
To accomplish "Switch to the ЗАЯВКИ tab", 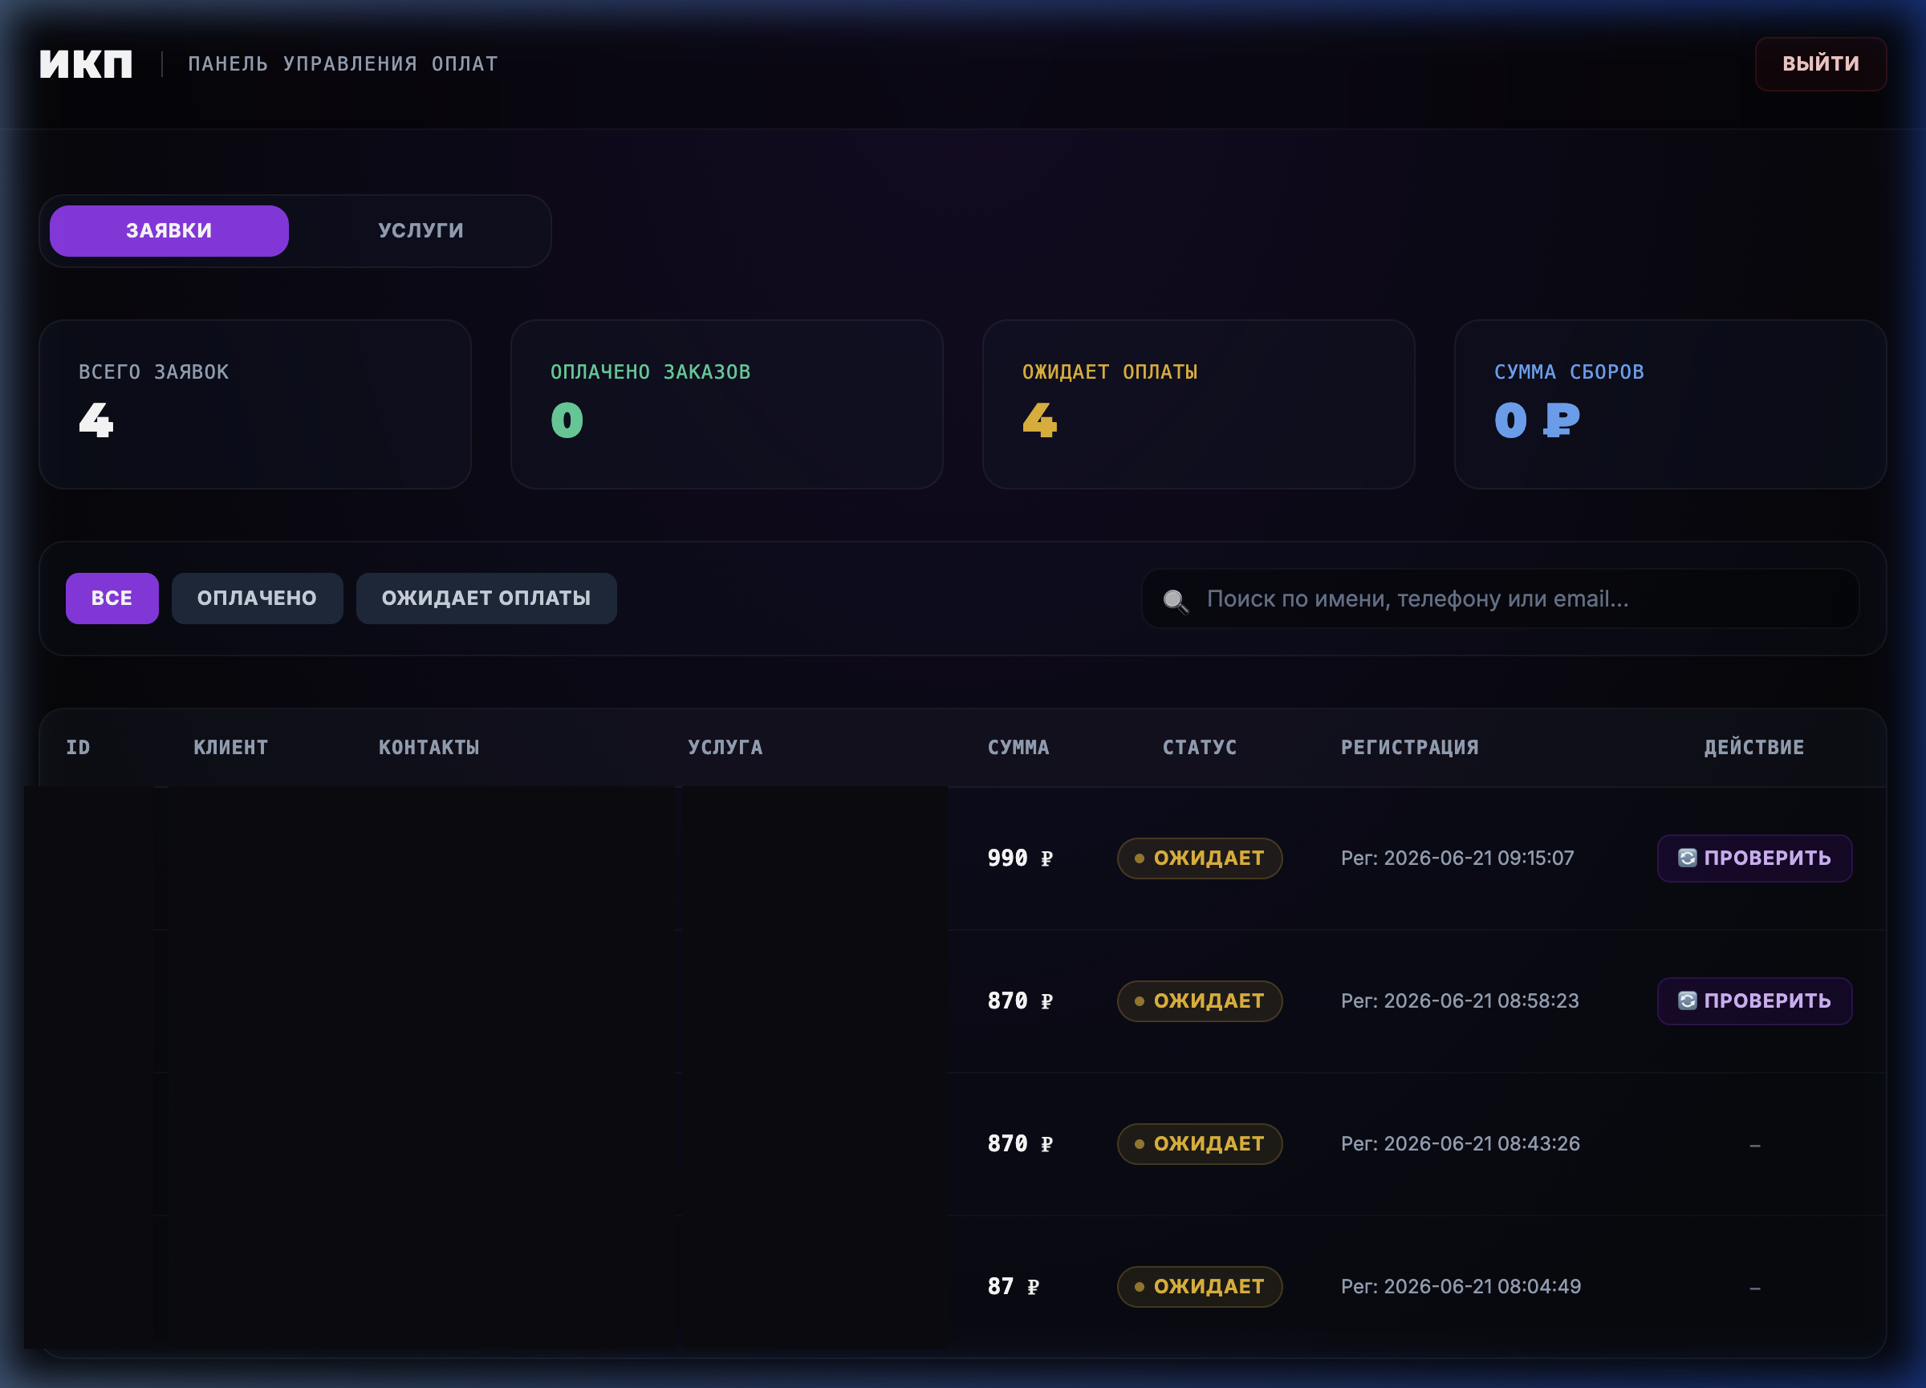I will (169, 230).
